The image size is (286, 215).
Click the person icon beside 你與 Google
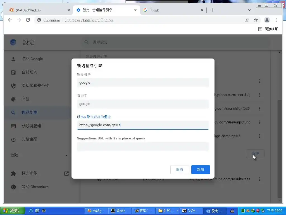click(13, 59)
